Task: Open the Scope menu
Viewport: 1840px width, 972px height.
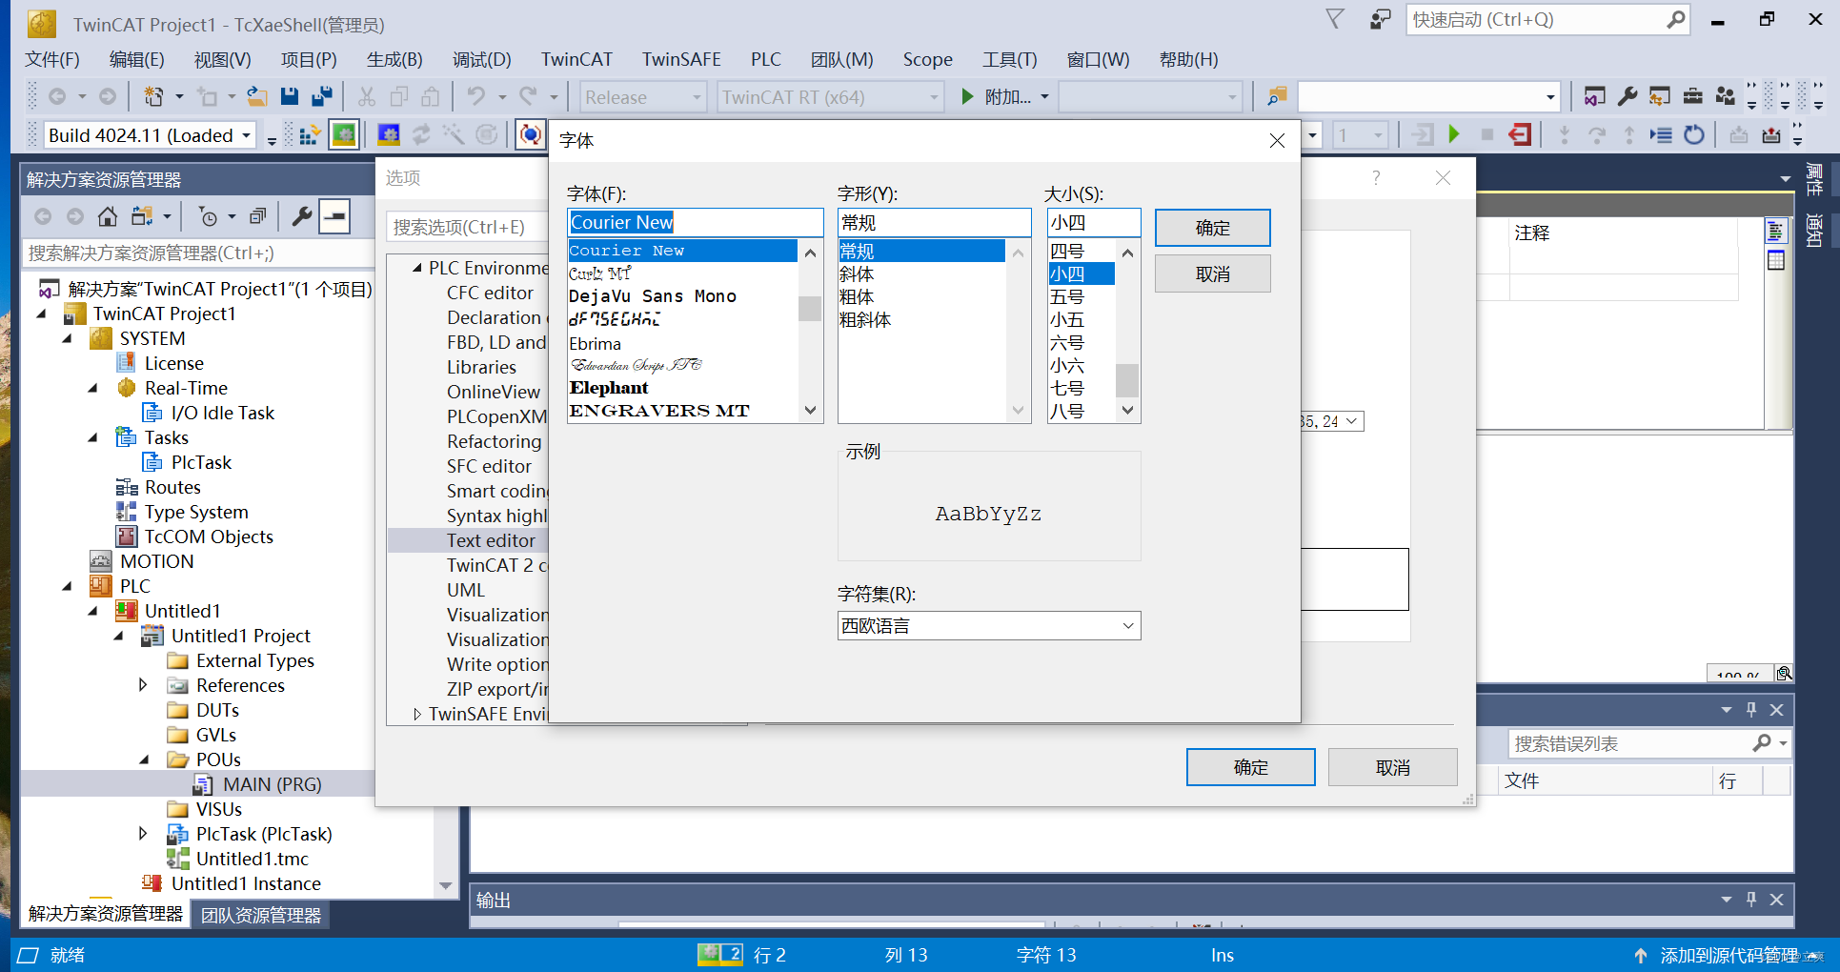Action: pos(927,59)
